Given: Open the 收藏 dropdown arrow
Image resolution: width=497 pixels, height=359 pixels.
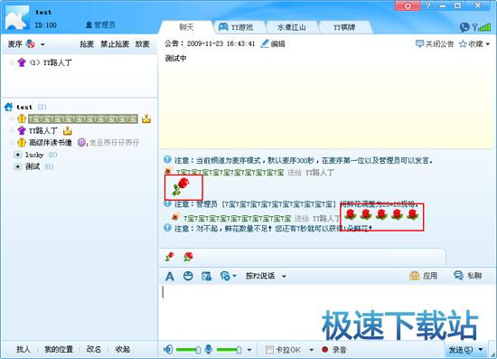Looking at the screenshot, I should point(487,44).
